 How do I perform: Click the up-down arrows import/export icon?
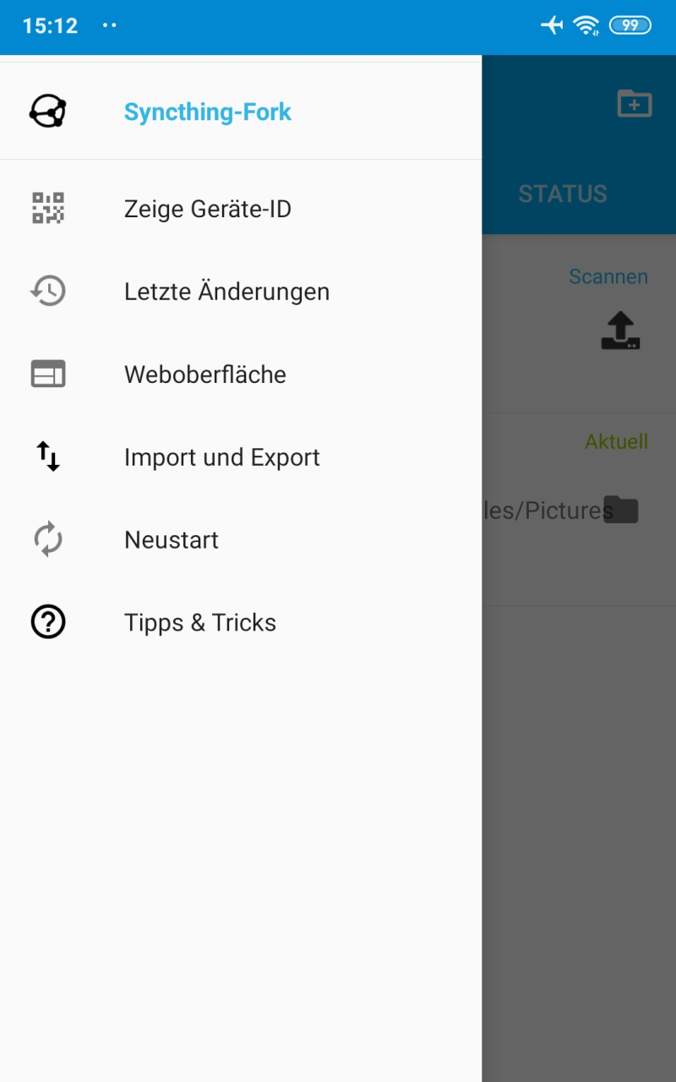pyautogui.click(x=48, y=456)
